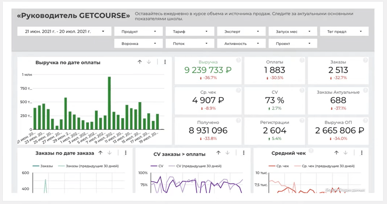Click the sort descending arrow on Выручка по дате оплаты chart
The image size is (387, 204).
click(x=149, y=62)
